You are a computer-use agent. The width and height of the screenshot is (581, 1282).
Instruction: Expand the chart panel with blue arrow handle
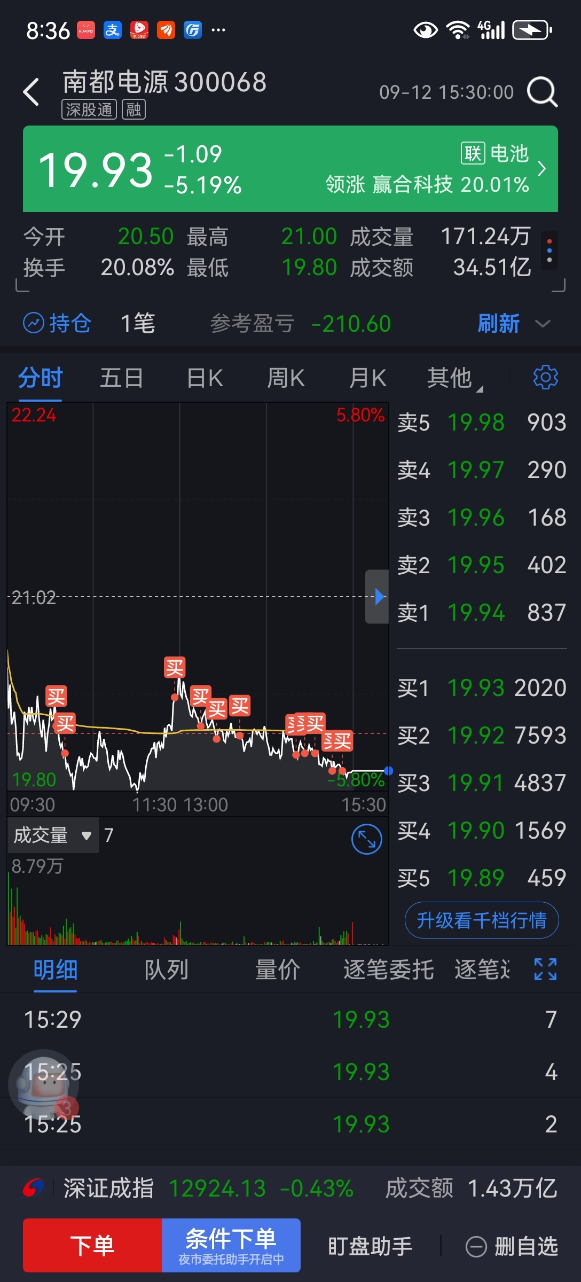(x=378, y=597)
